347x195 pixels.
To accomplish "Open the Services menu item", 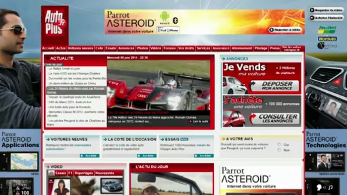I will [x=203, y=48].
